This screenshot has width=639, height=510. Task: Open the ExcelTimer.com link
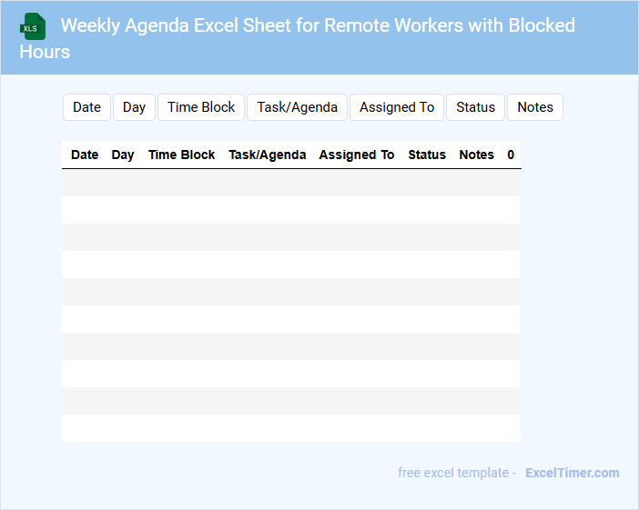click(572, 473)
